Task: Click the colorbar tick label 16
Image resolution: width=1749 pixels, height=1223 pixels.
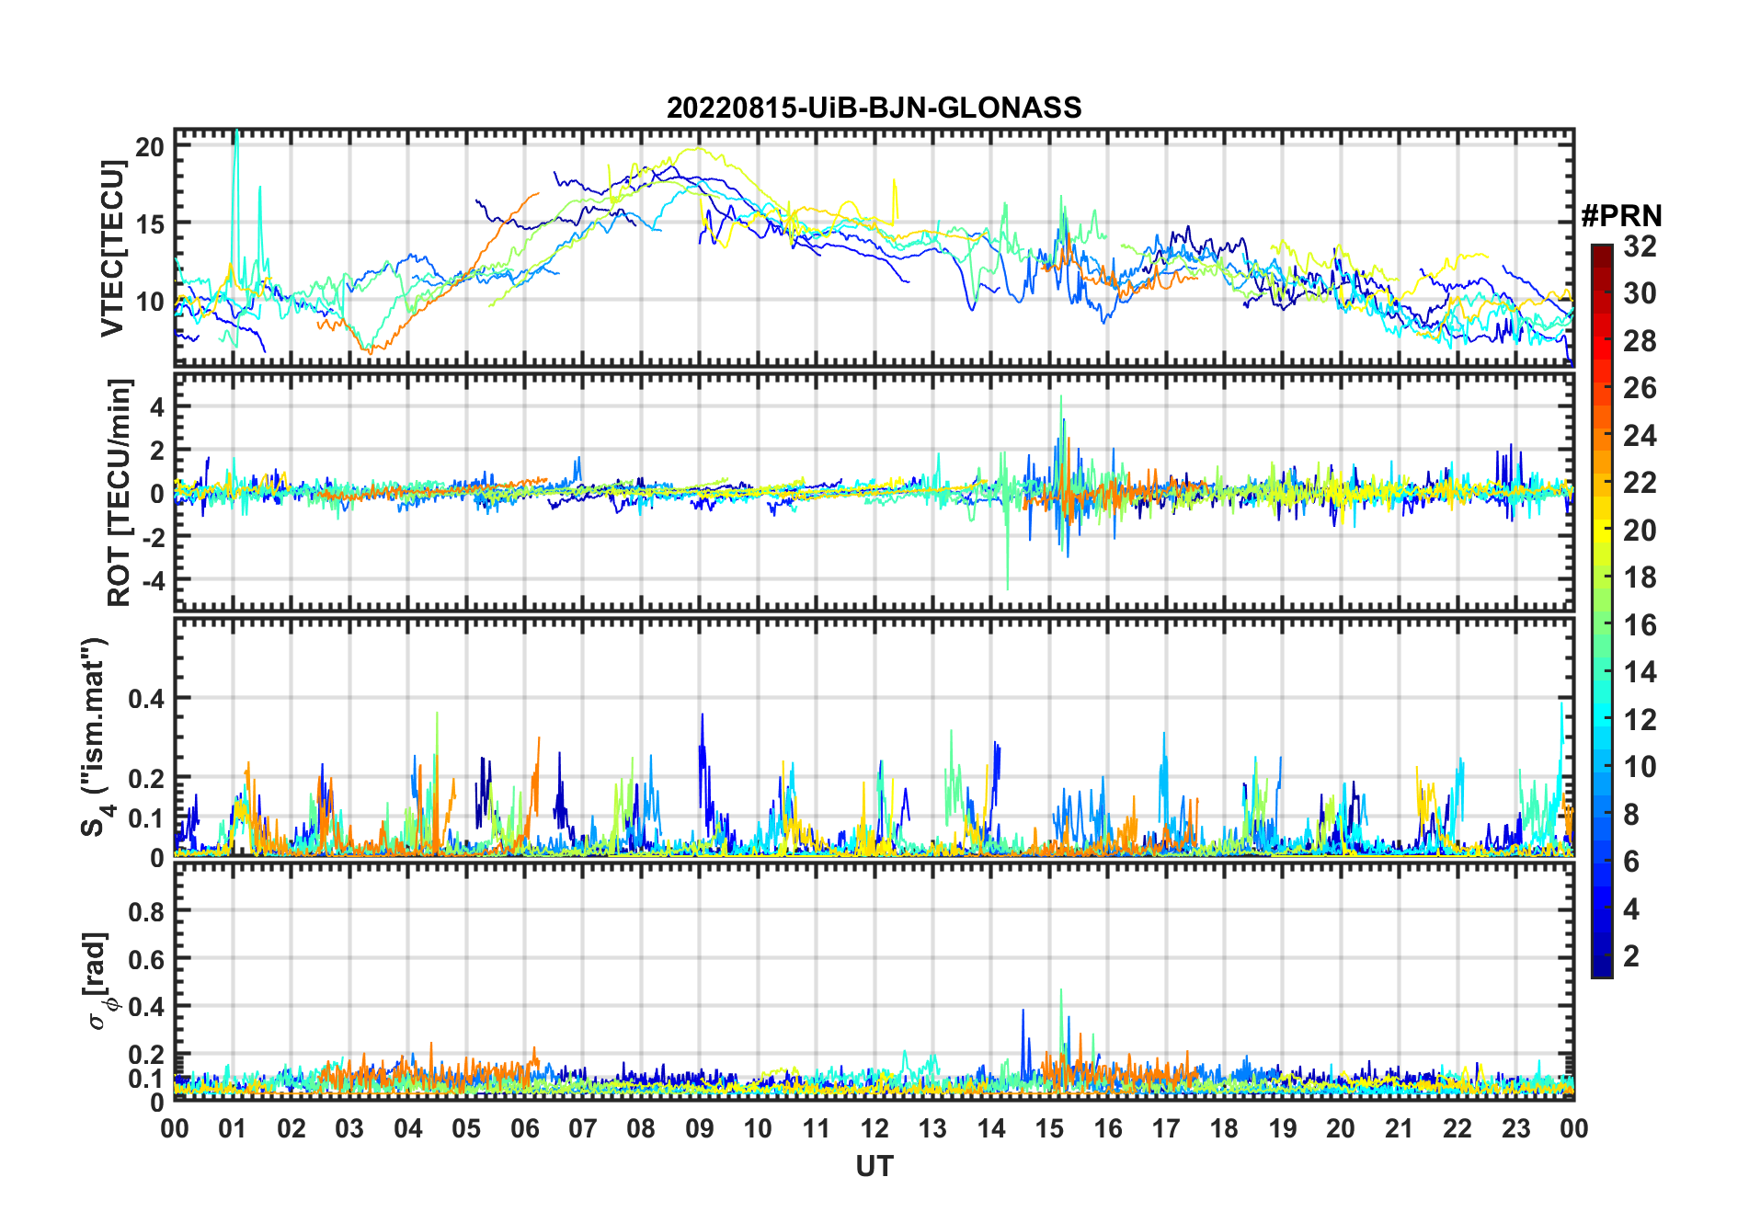Action: 1640,625
